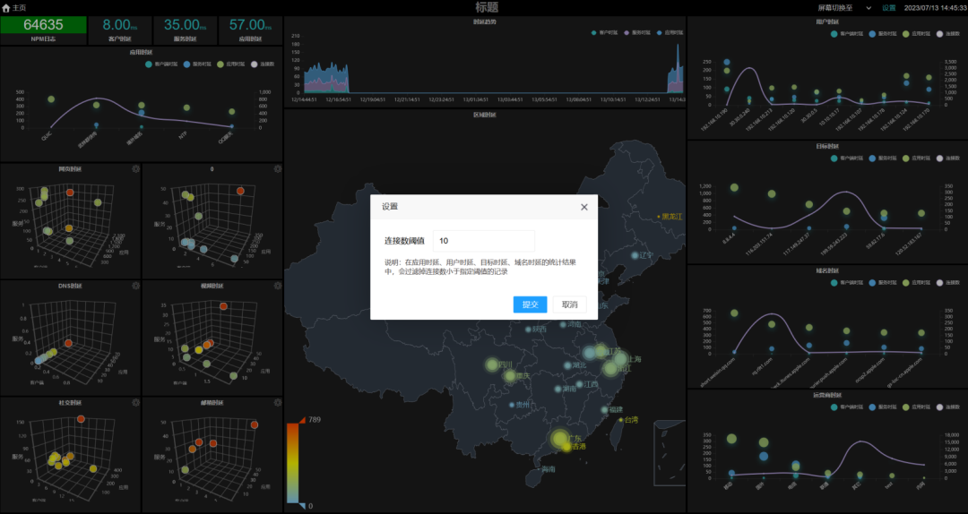Click 8.8.4.4 label in 目标时延 chart
The height and width of the screenshot is (514, 968).
[729, 237]
